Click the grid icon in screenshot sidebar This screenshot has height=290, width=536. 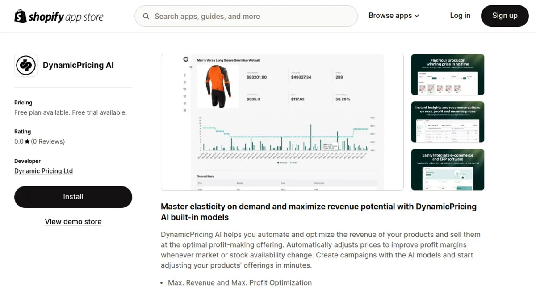(185, 110)
